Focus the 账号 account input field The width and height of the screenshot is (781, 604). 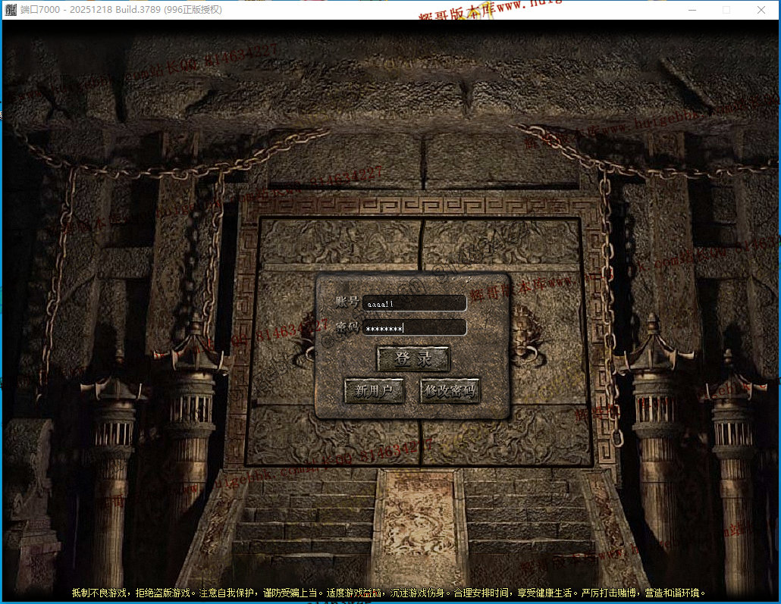[x=414, y=302]
